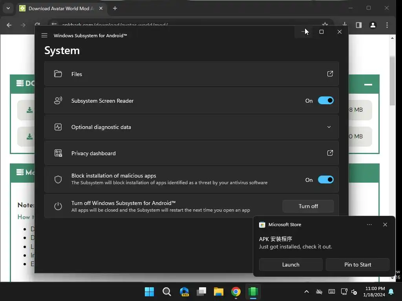Show hidden system tray icons
The image size is (402, 301).
(306, 292)
